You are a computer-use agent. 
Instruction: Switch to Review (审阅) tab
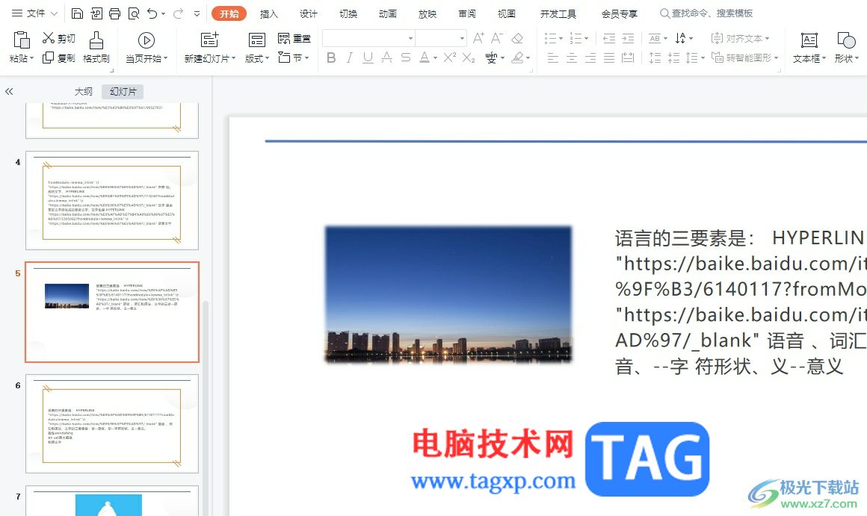467,13
